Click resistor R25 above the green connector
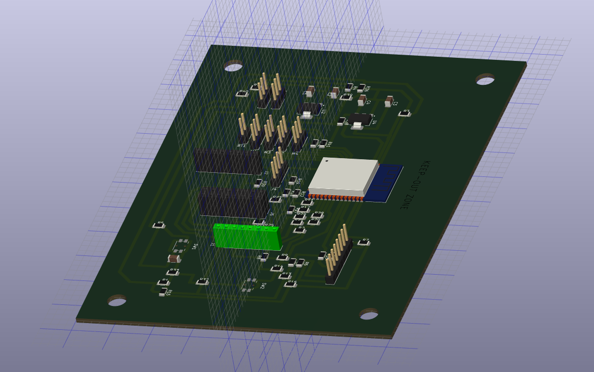 [259, 222]
